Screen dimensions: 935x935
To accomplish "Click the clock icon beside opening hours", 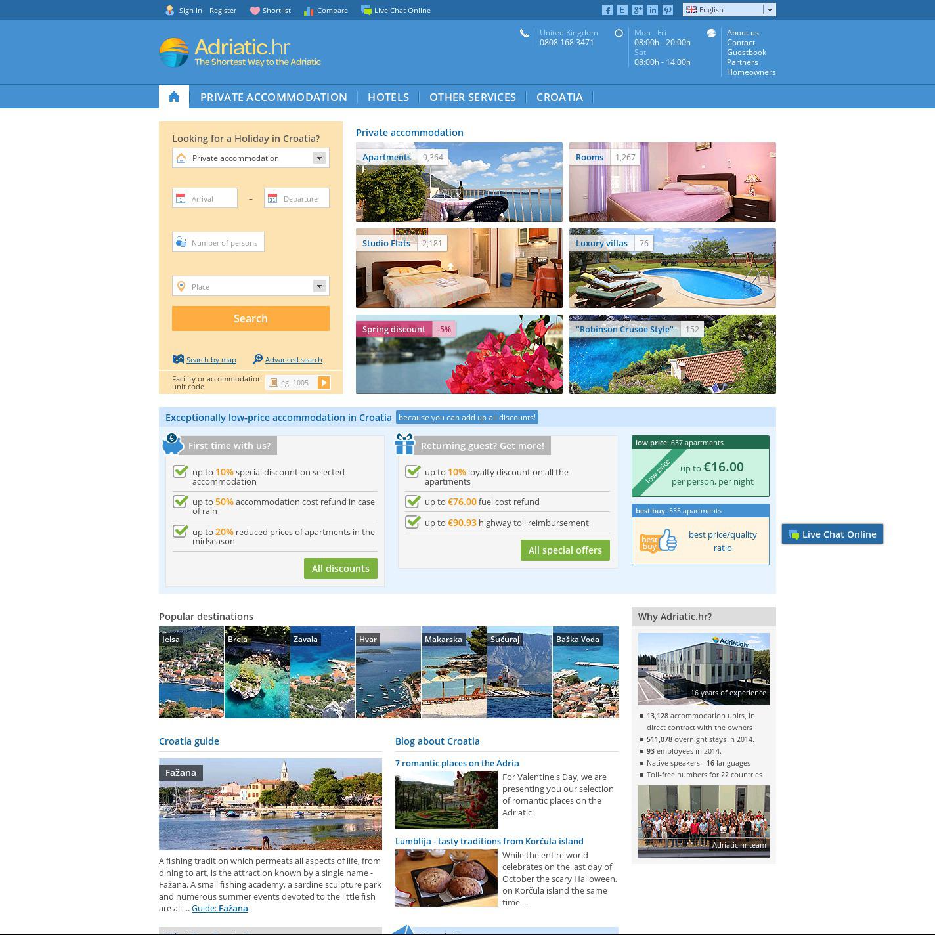I will pos(619,33).
